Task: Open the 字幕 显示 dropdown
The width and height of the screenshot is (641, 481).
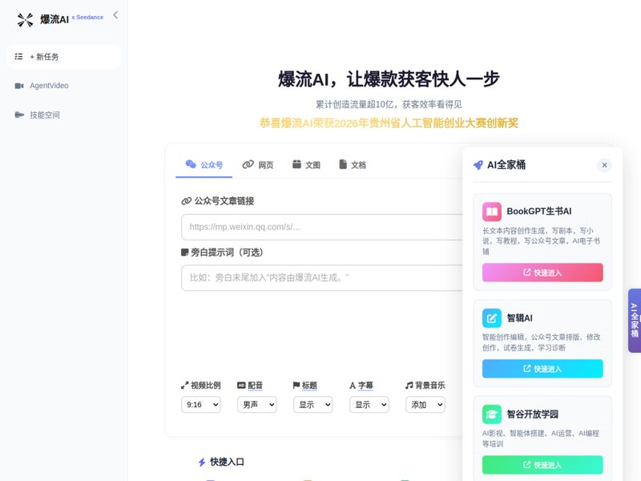Action: (369, 405)
